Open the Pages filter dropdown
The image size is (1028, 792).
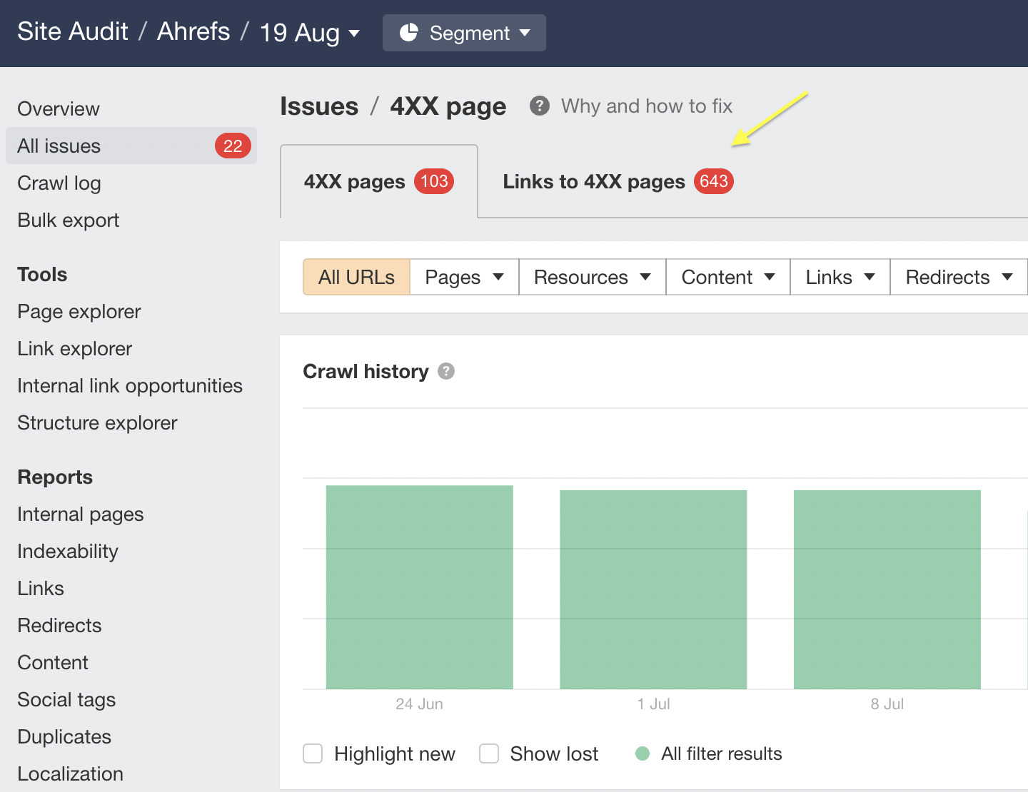pyautogui.click(x=463, y=277)
